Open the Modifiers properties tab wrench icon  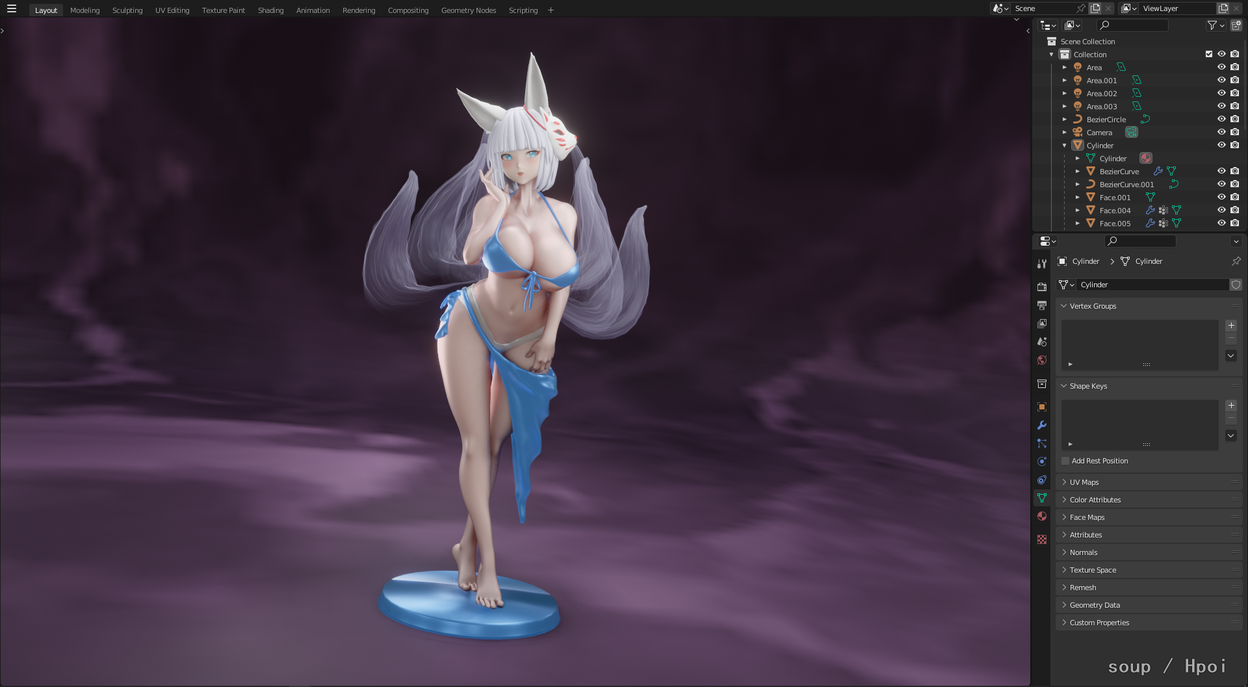pos(1042,425)
